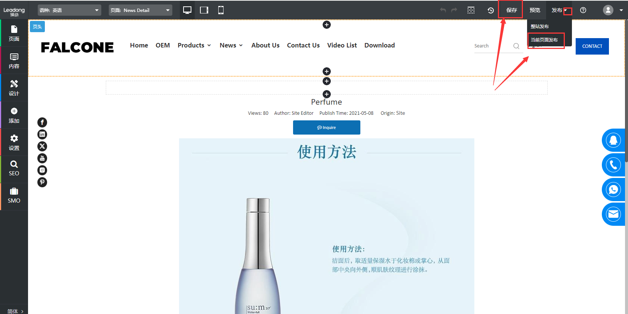Click the email floating contact button

[613, 214]
